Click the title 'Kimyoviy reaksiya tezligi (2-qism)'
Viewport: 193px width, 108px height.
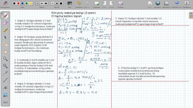click(x=74, y=13)
